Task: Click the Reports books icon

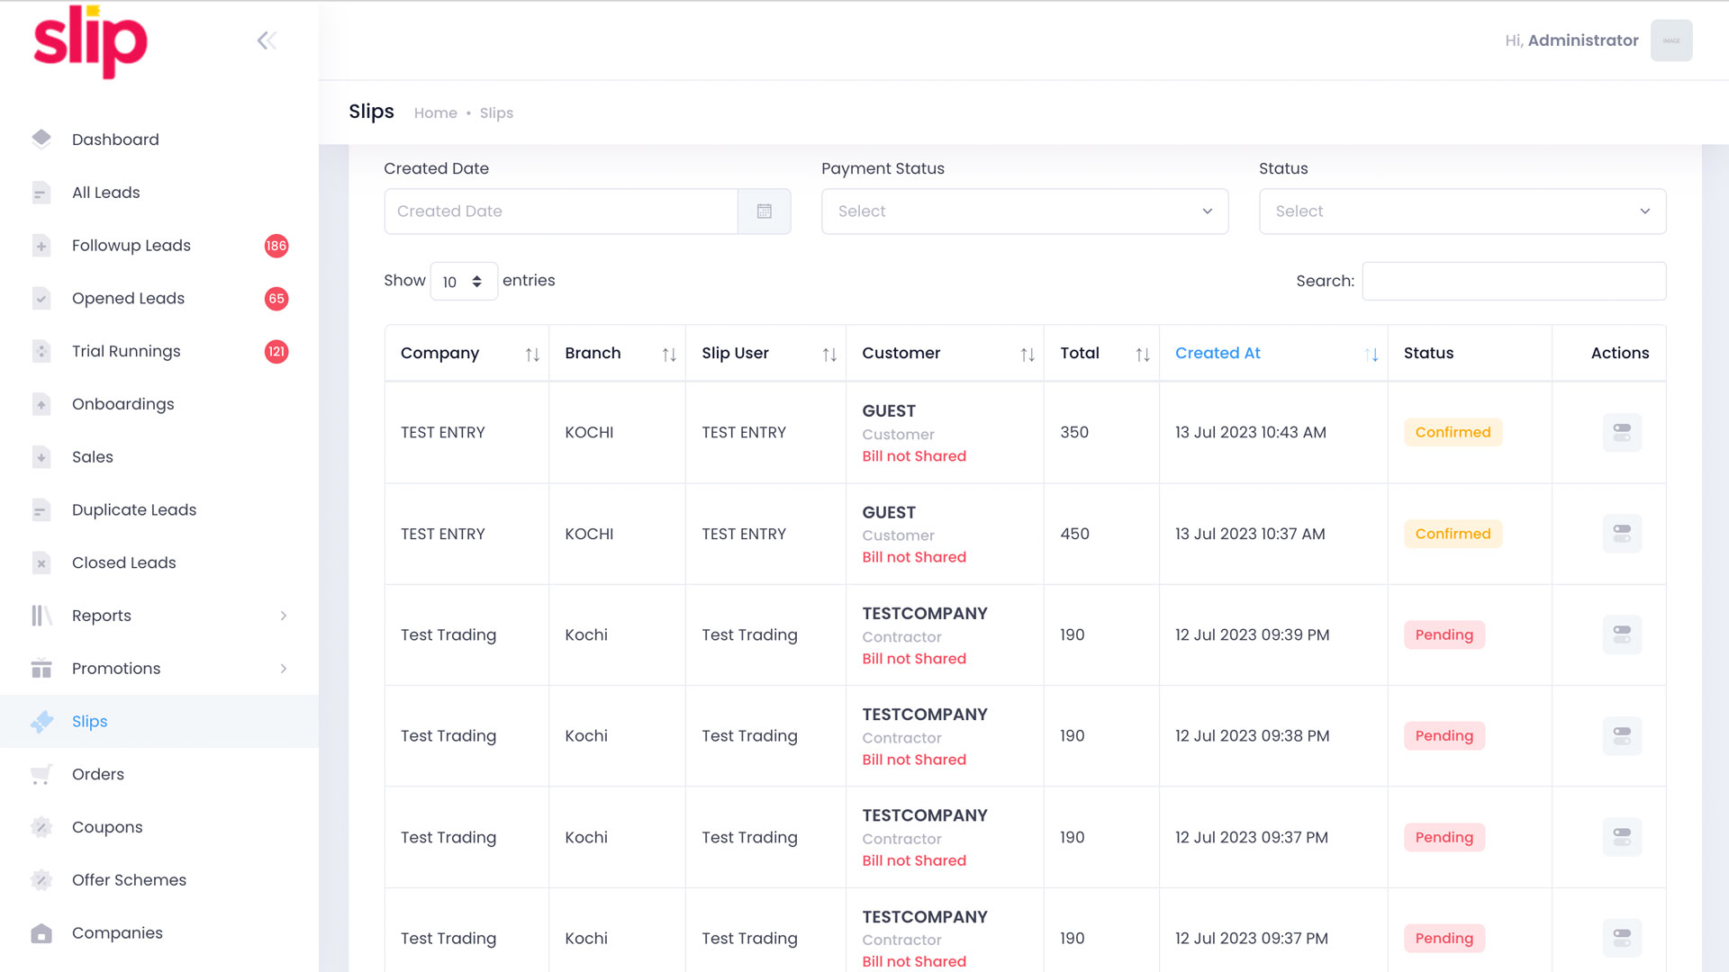Action: tap(41, 616)
